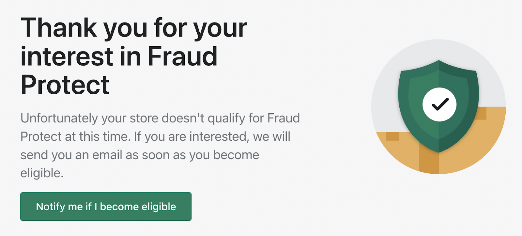Select the green shield illustration
The width and height of the screenshot is (522, 236).
[x=438, y=106]
